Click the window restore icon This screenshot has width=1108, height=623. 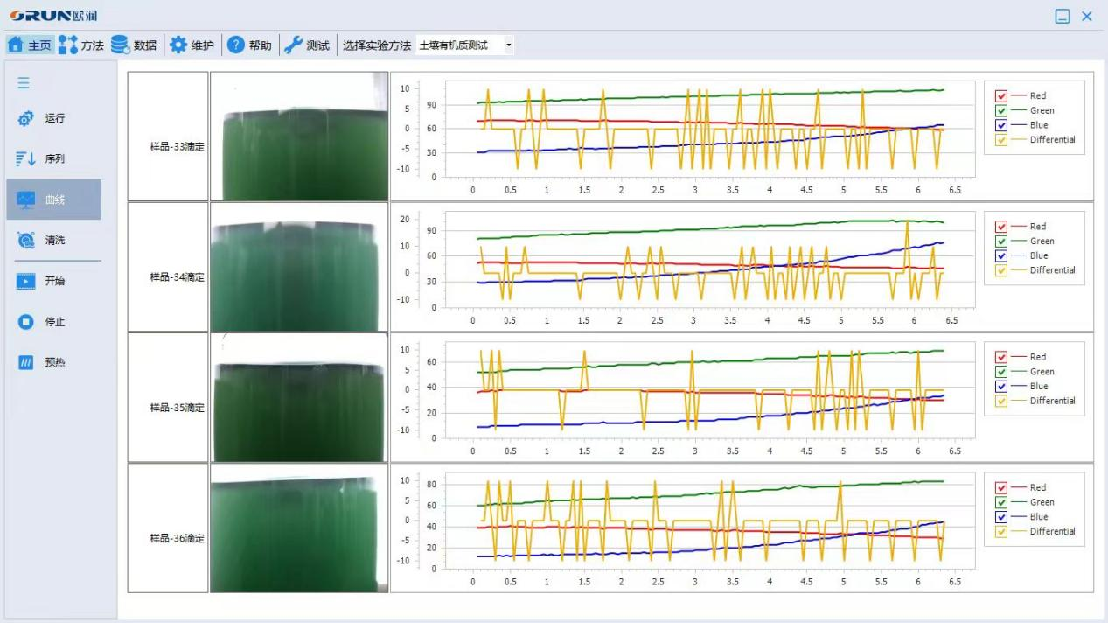coord(1063,16)
